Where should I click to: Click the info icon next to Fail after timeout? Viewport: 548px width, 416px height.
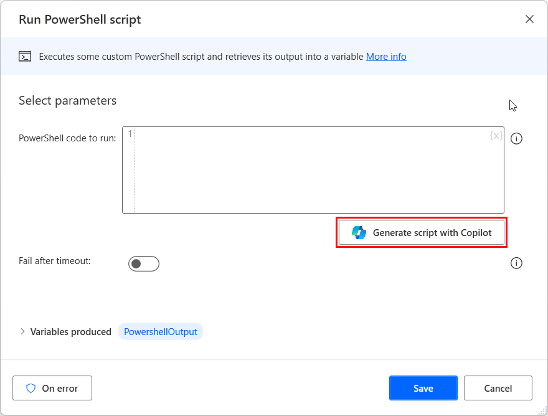(516, 263)
